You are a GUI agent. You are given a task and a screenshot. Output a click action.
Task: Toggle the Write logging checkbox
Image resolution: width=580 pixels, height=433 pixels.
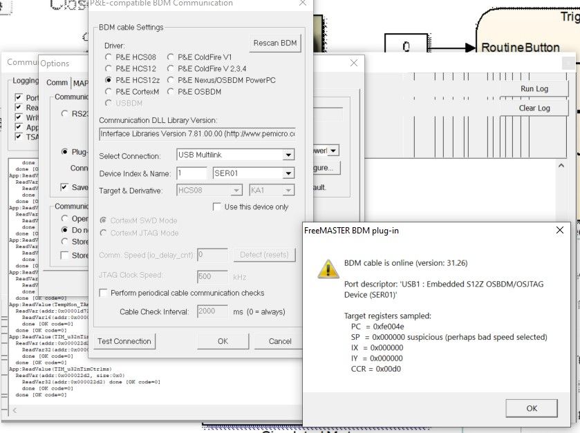pyautogui.click(x=18, y=117)
